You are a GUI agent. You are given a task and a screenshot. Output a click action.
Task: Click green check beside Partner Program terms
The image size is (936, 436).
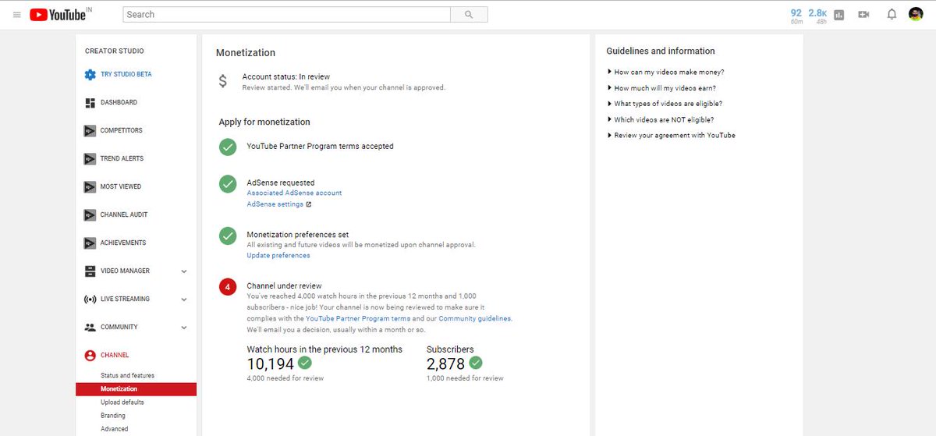coord(228,147)
